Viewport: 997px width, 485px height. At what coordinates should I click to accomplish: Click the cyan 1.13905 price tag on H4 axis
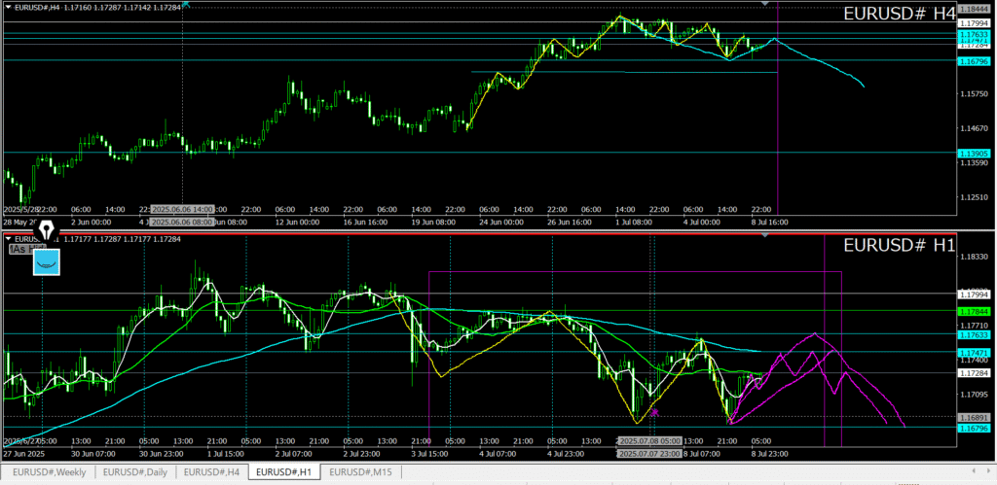pyautogui.click(x=974, y=153)
